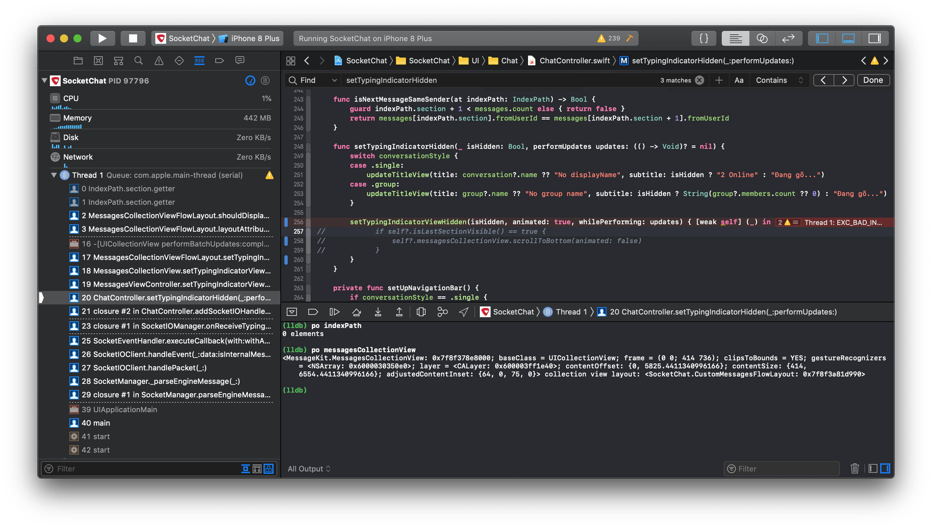Click ChatController.swift in the jump bar
The height and width of the screenshot is (528, 932).
pos(569,61)
